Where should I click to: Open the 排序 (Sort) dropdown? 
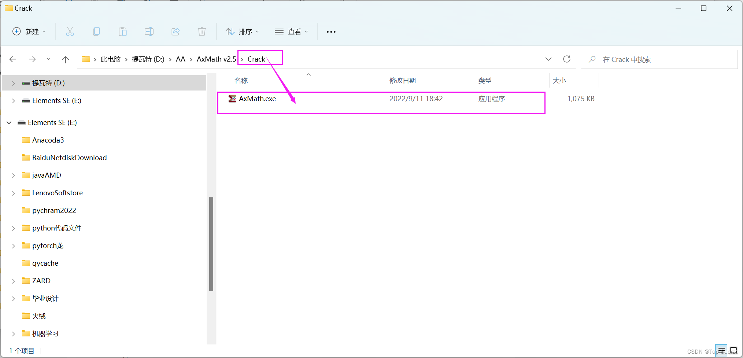(243, 32)
